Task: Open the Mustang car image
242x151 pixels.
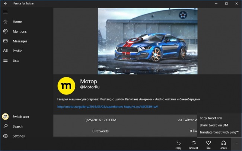Action: (147, 41)
